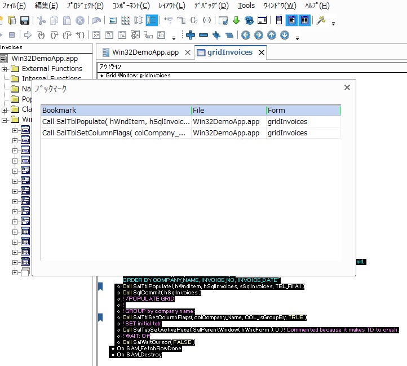
Task: Switch to the Win32DemoApp.app tab
Action: click(x=145, y=52)
